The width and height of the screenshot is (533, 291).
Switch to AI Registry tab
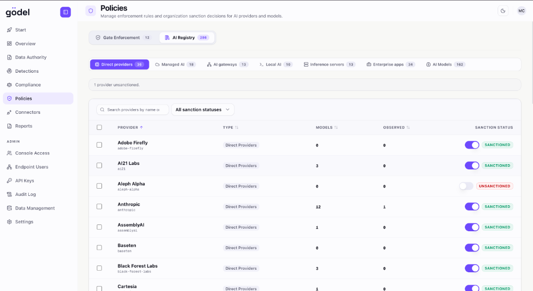click(x=187, y=37)
